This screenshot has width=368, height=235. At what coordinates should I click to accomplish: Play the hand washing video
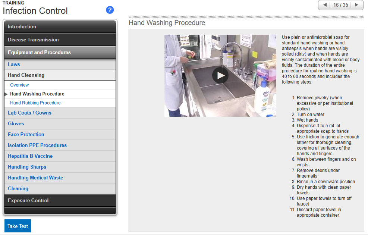coord(220,76)
